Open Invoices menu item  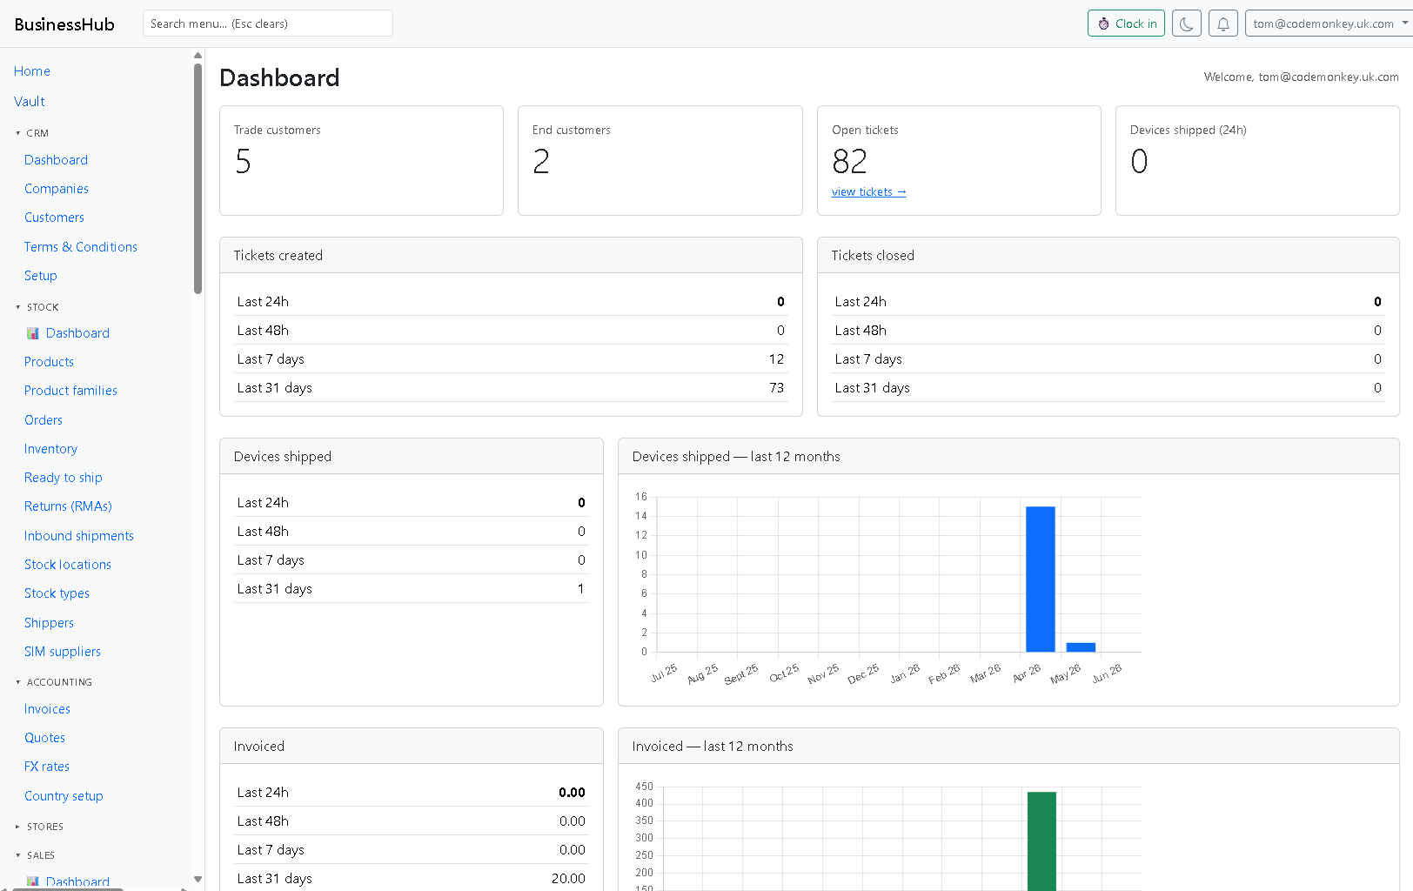47,709
